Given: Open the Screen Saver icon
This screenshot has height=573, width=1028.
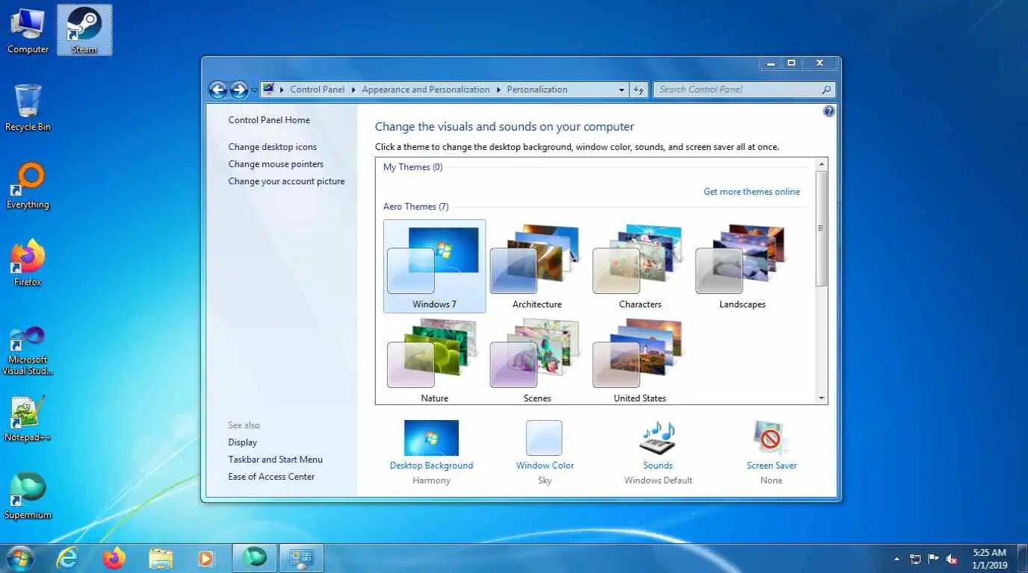Looking at the screenshot, I should click(771, 438).
